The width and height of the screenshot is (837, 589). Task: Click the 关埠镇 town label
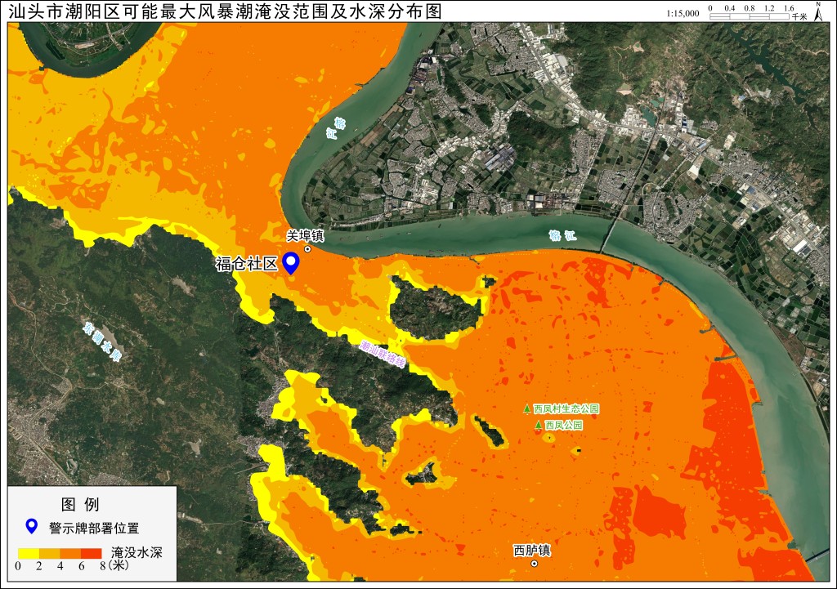point(305,235)
